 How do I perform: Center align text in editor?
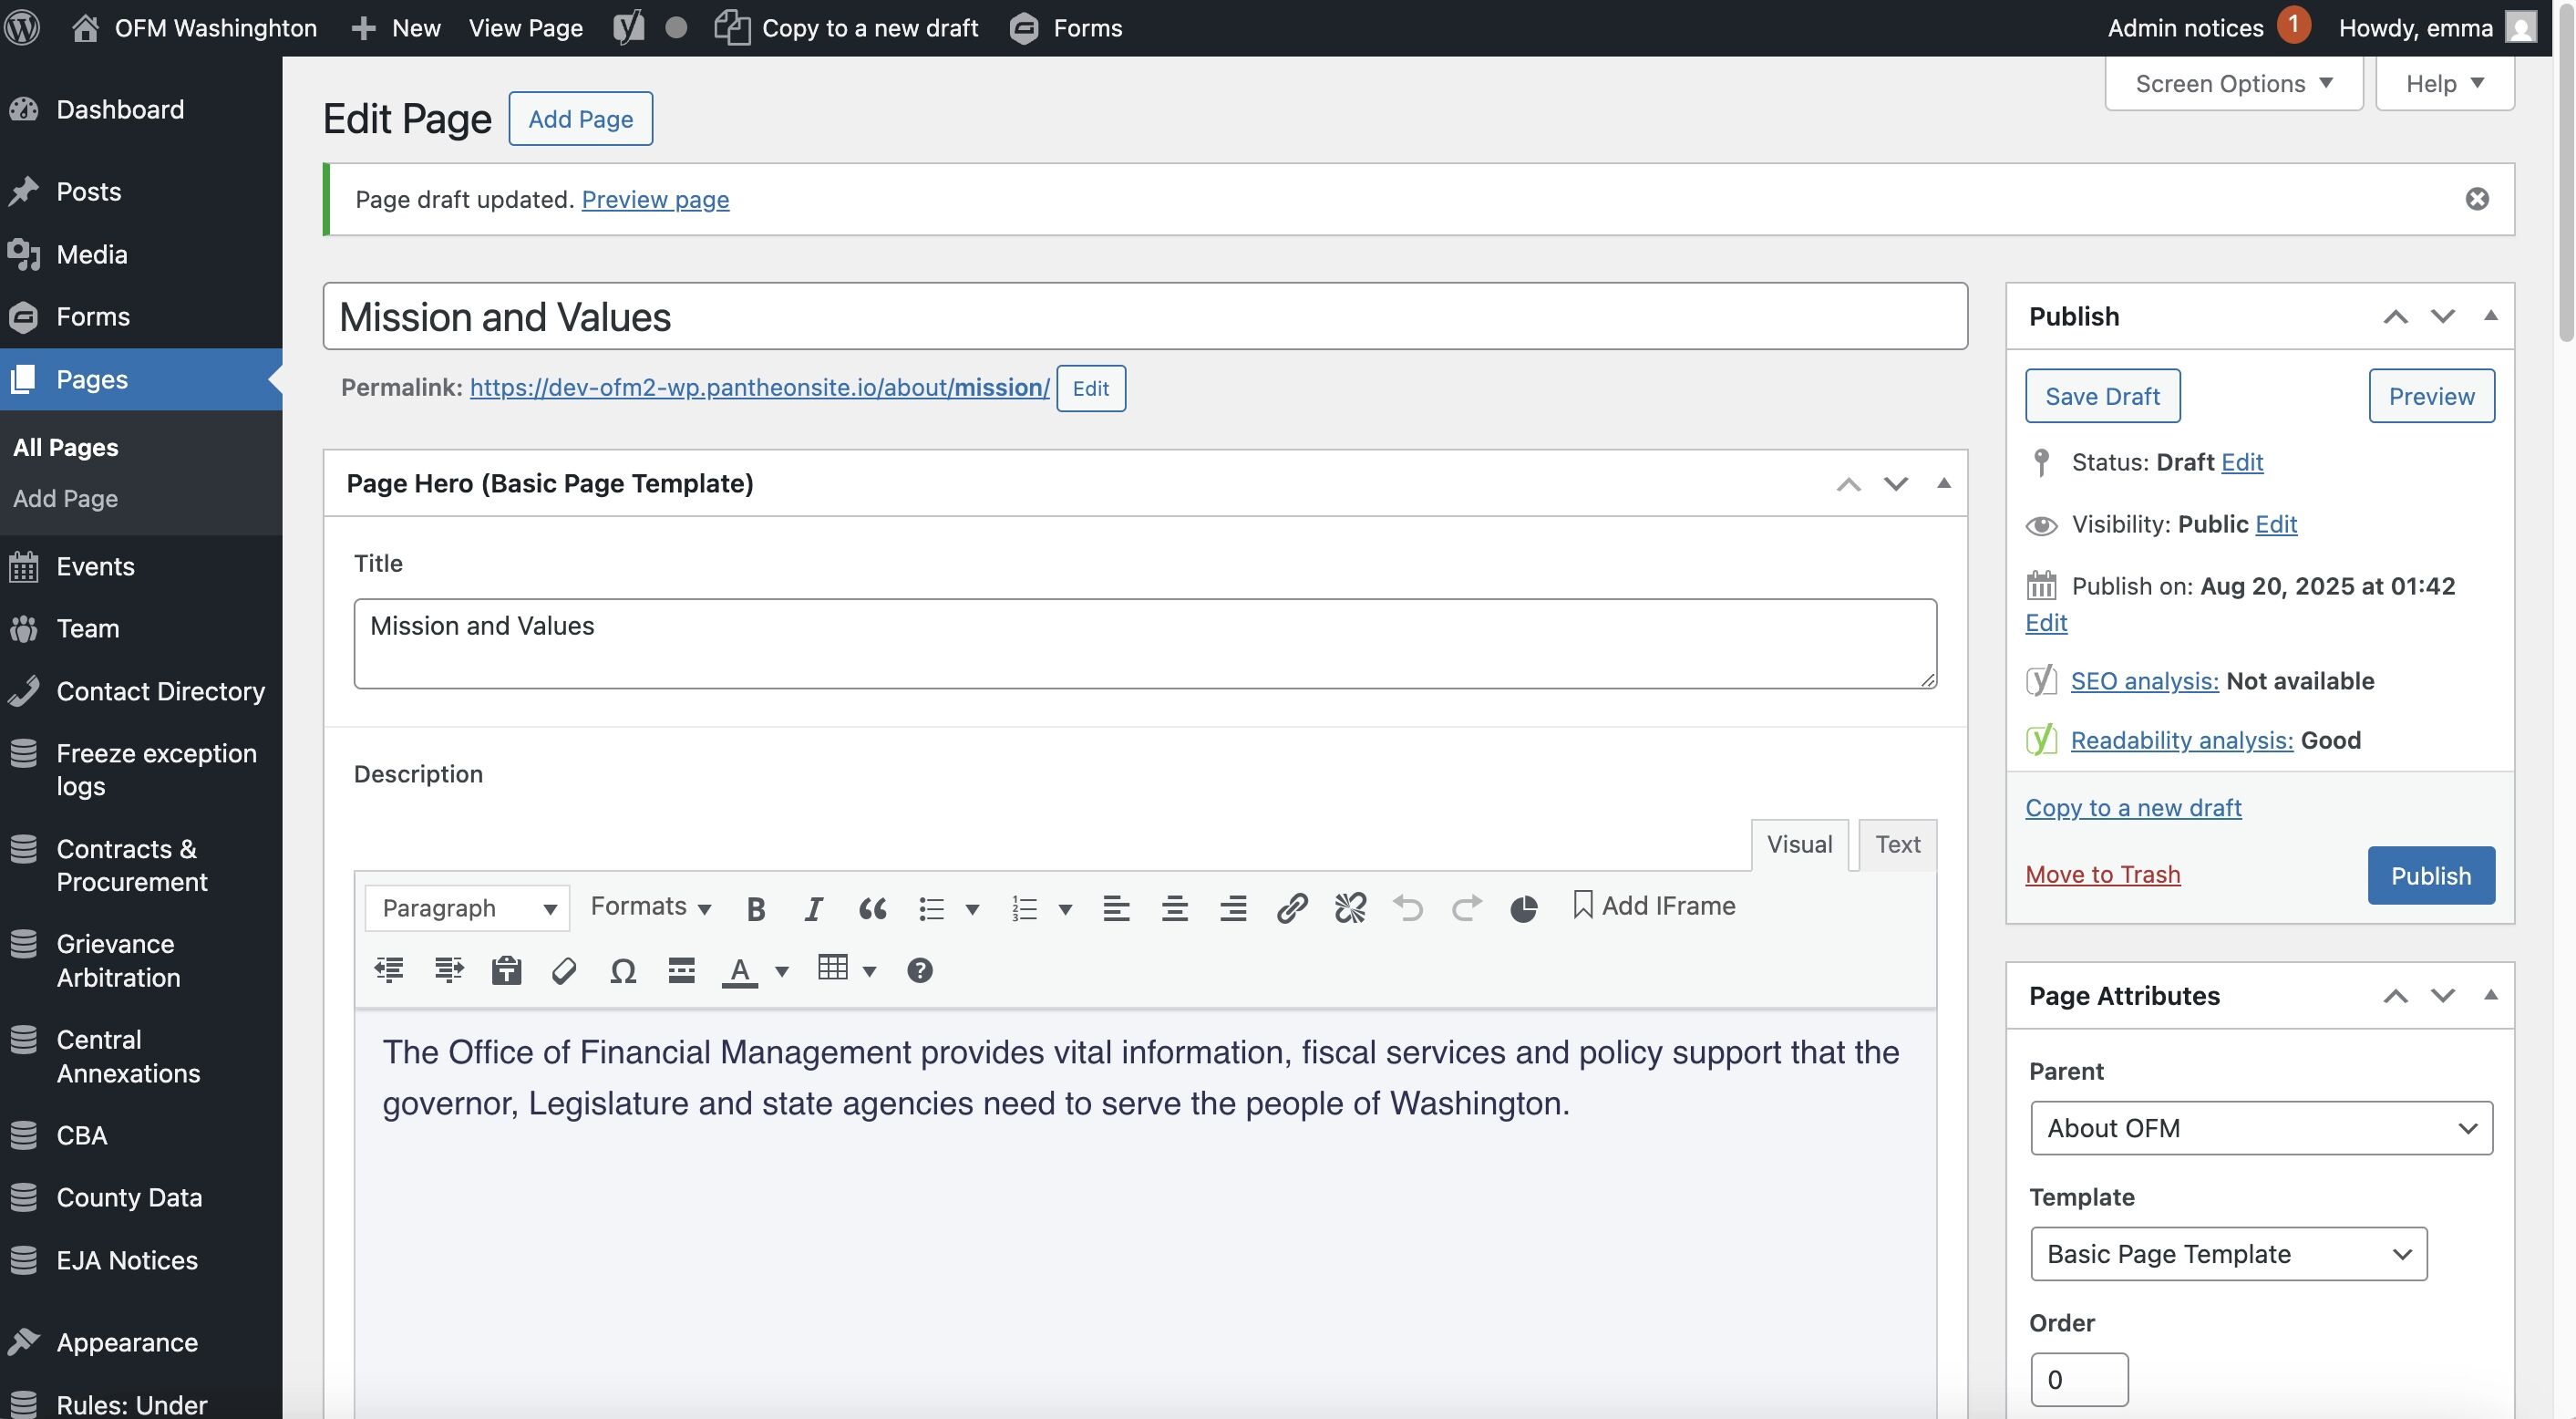(x=1174, y=908)
